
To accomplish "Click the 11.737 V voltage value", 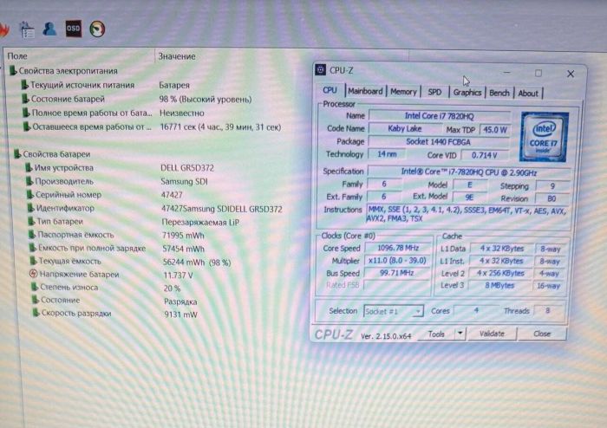I will (178, 276).
